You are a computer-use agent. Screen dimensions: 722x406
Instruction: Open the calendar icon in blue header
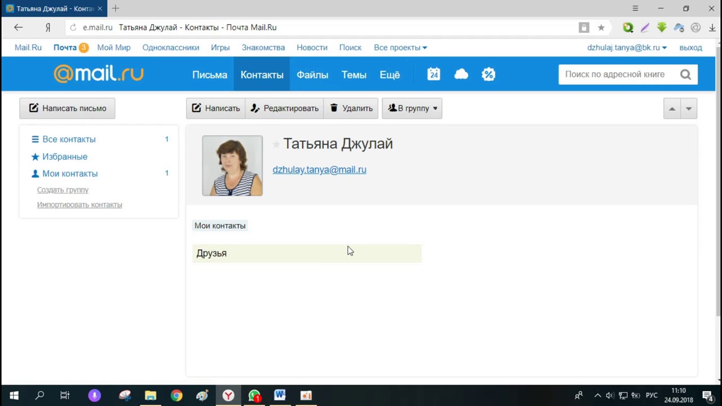pos(433,74)
